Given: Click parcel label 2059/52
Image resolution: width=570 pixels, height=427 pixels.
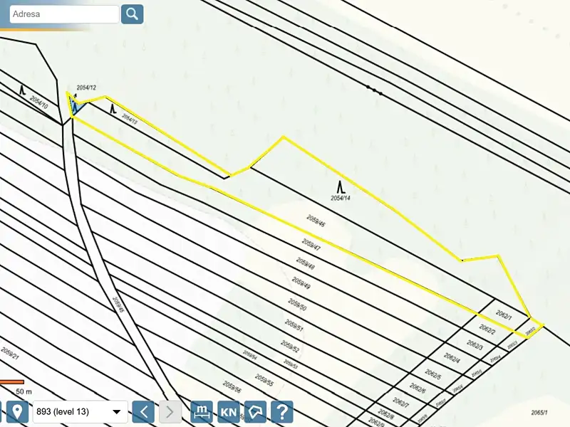Looking at the screenshot, I should click(x=290, y=347).
